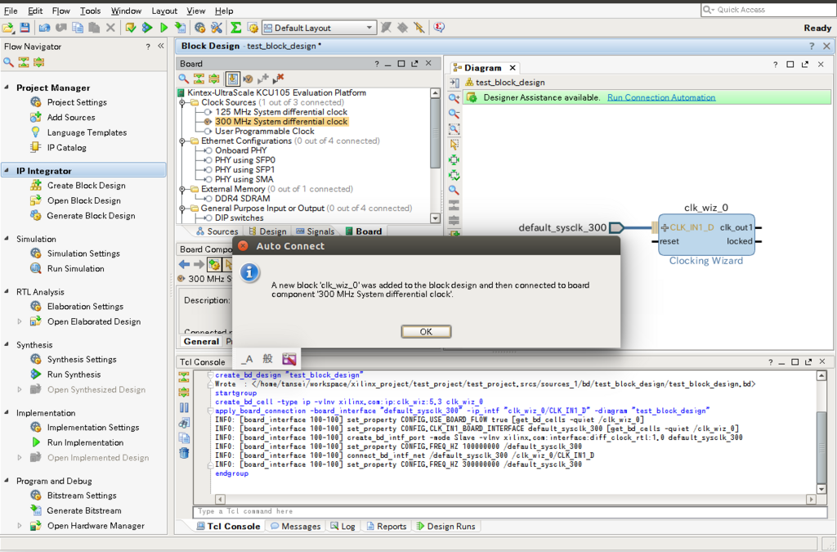
Task: Click Collapse All icon in Flow Navigator
Action: [24, 62]
